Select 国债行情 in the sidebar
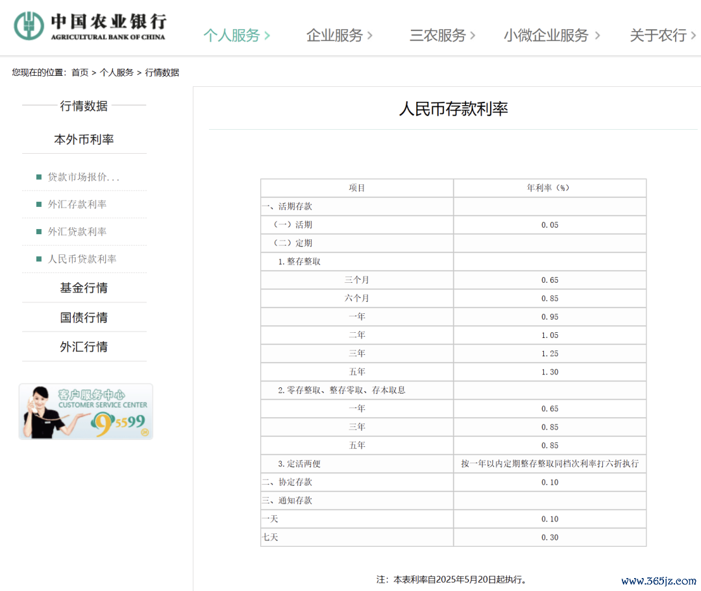Viewport: 701px width, 591px height. tap(84, 317)
